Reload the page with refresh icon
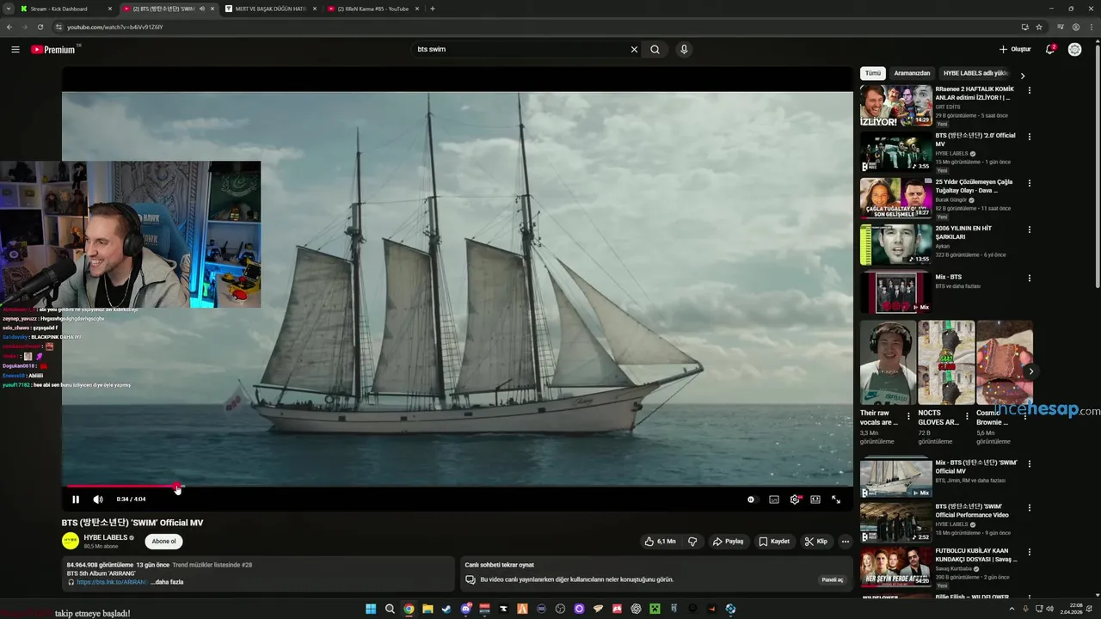 point(40,28)
